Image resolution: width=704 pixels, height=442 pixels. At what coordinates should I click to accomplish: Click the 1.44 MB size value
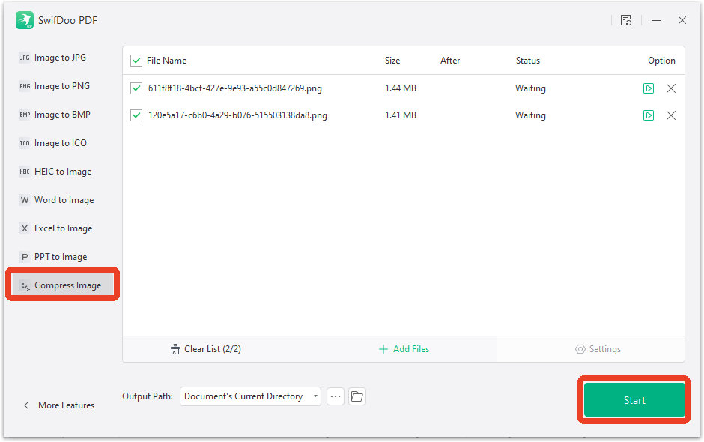401,88
